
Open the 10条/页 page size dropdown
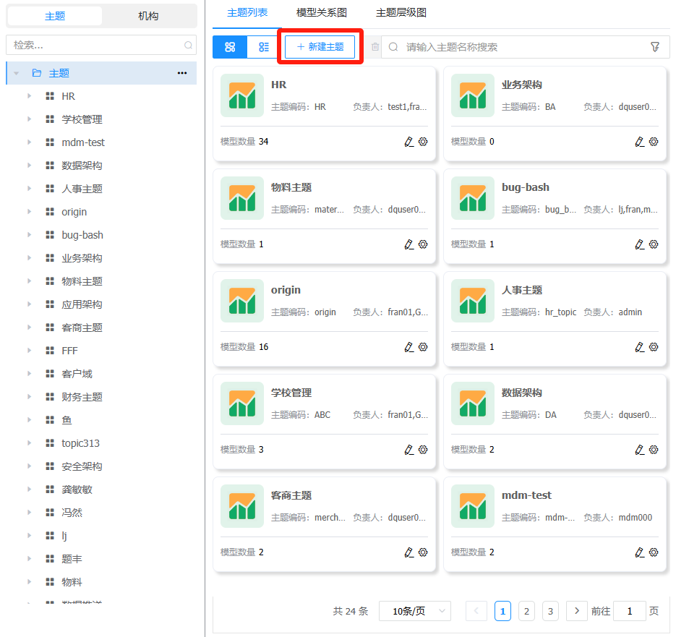pos(414,611)
